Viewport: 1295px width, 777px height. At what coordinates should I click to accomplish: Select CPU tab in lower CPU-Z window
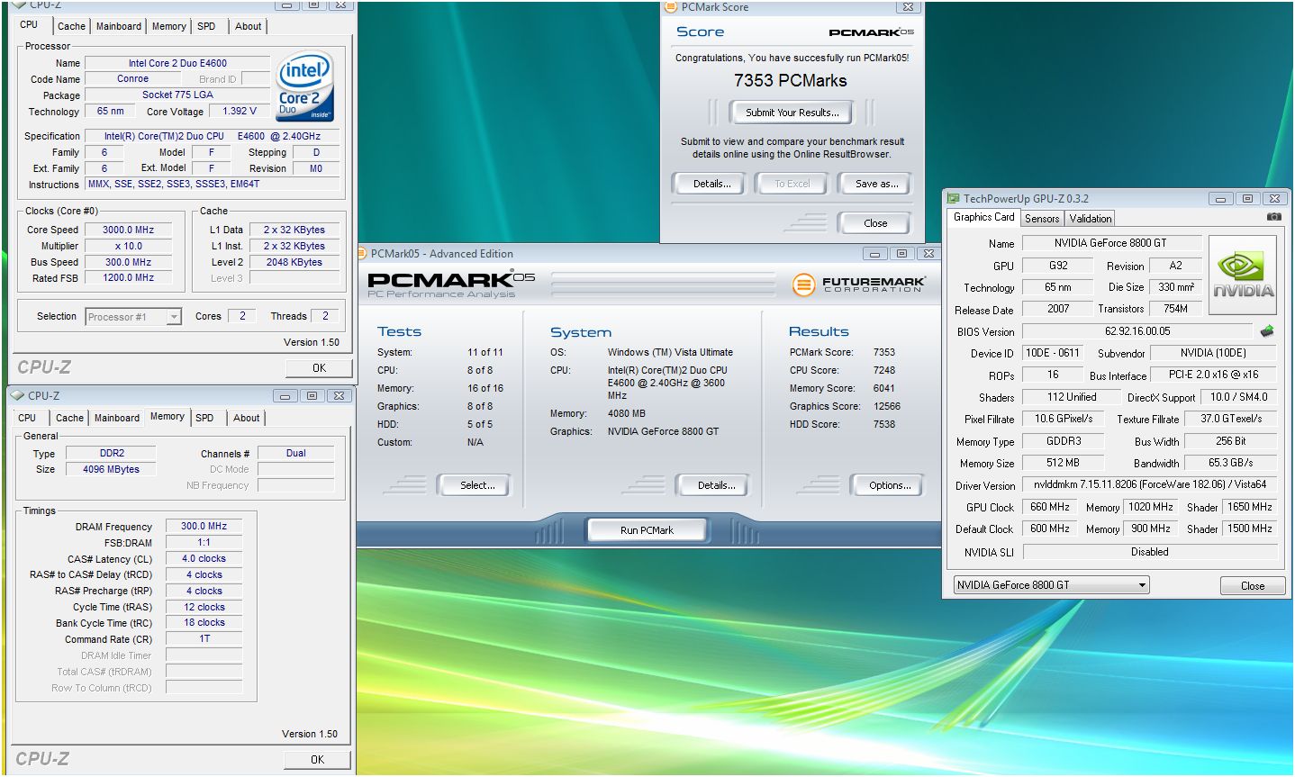[x=28, y=418]
